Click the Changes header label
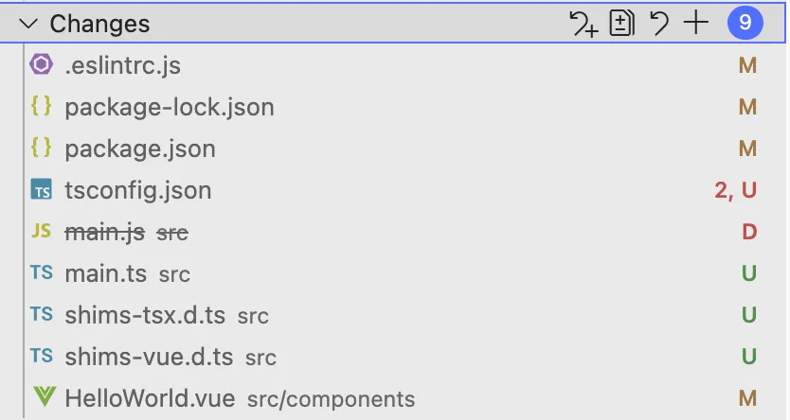The width and height of the screenshot is (790, 420). [99, 24]
